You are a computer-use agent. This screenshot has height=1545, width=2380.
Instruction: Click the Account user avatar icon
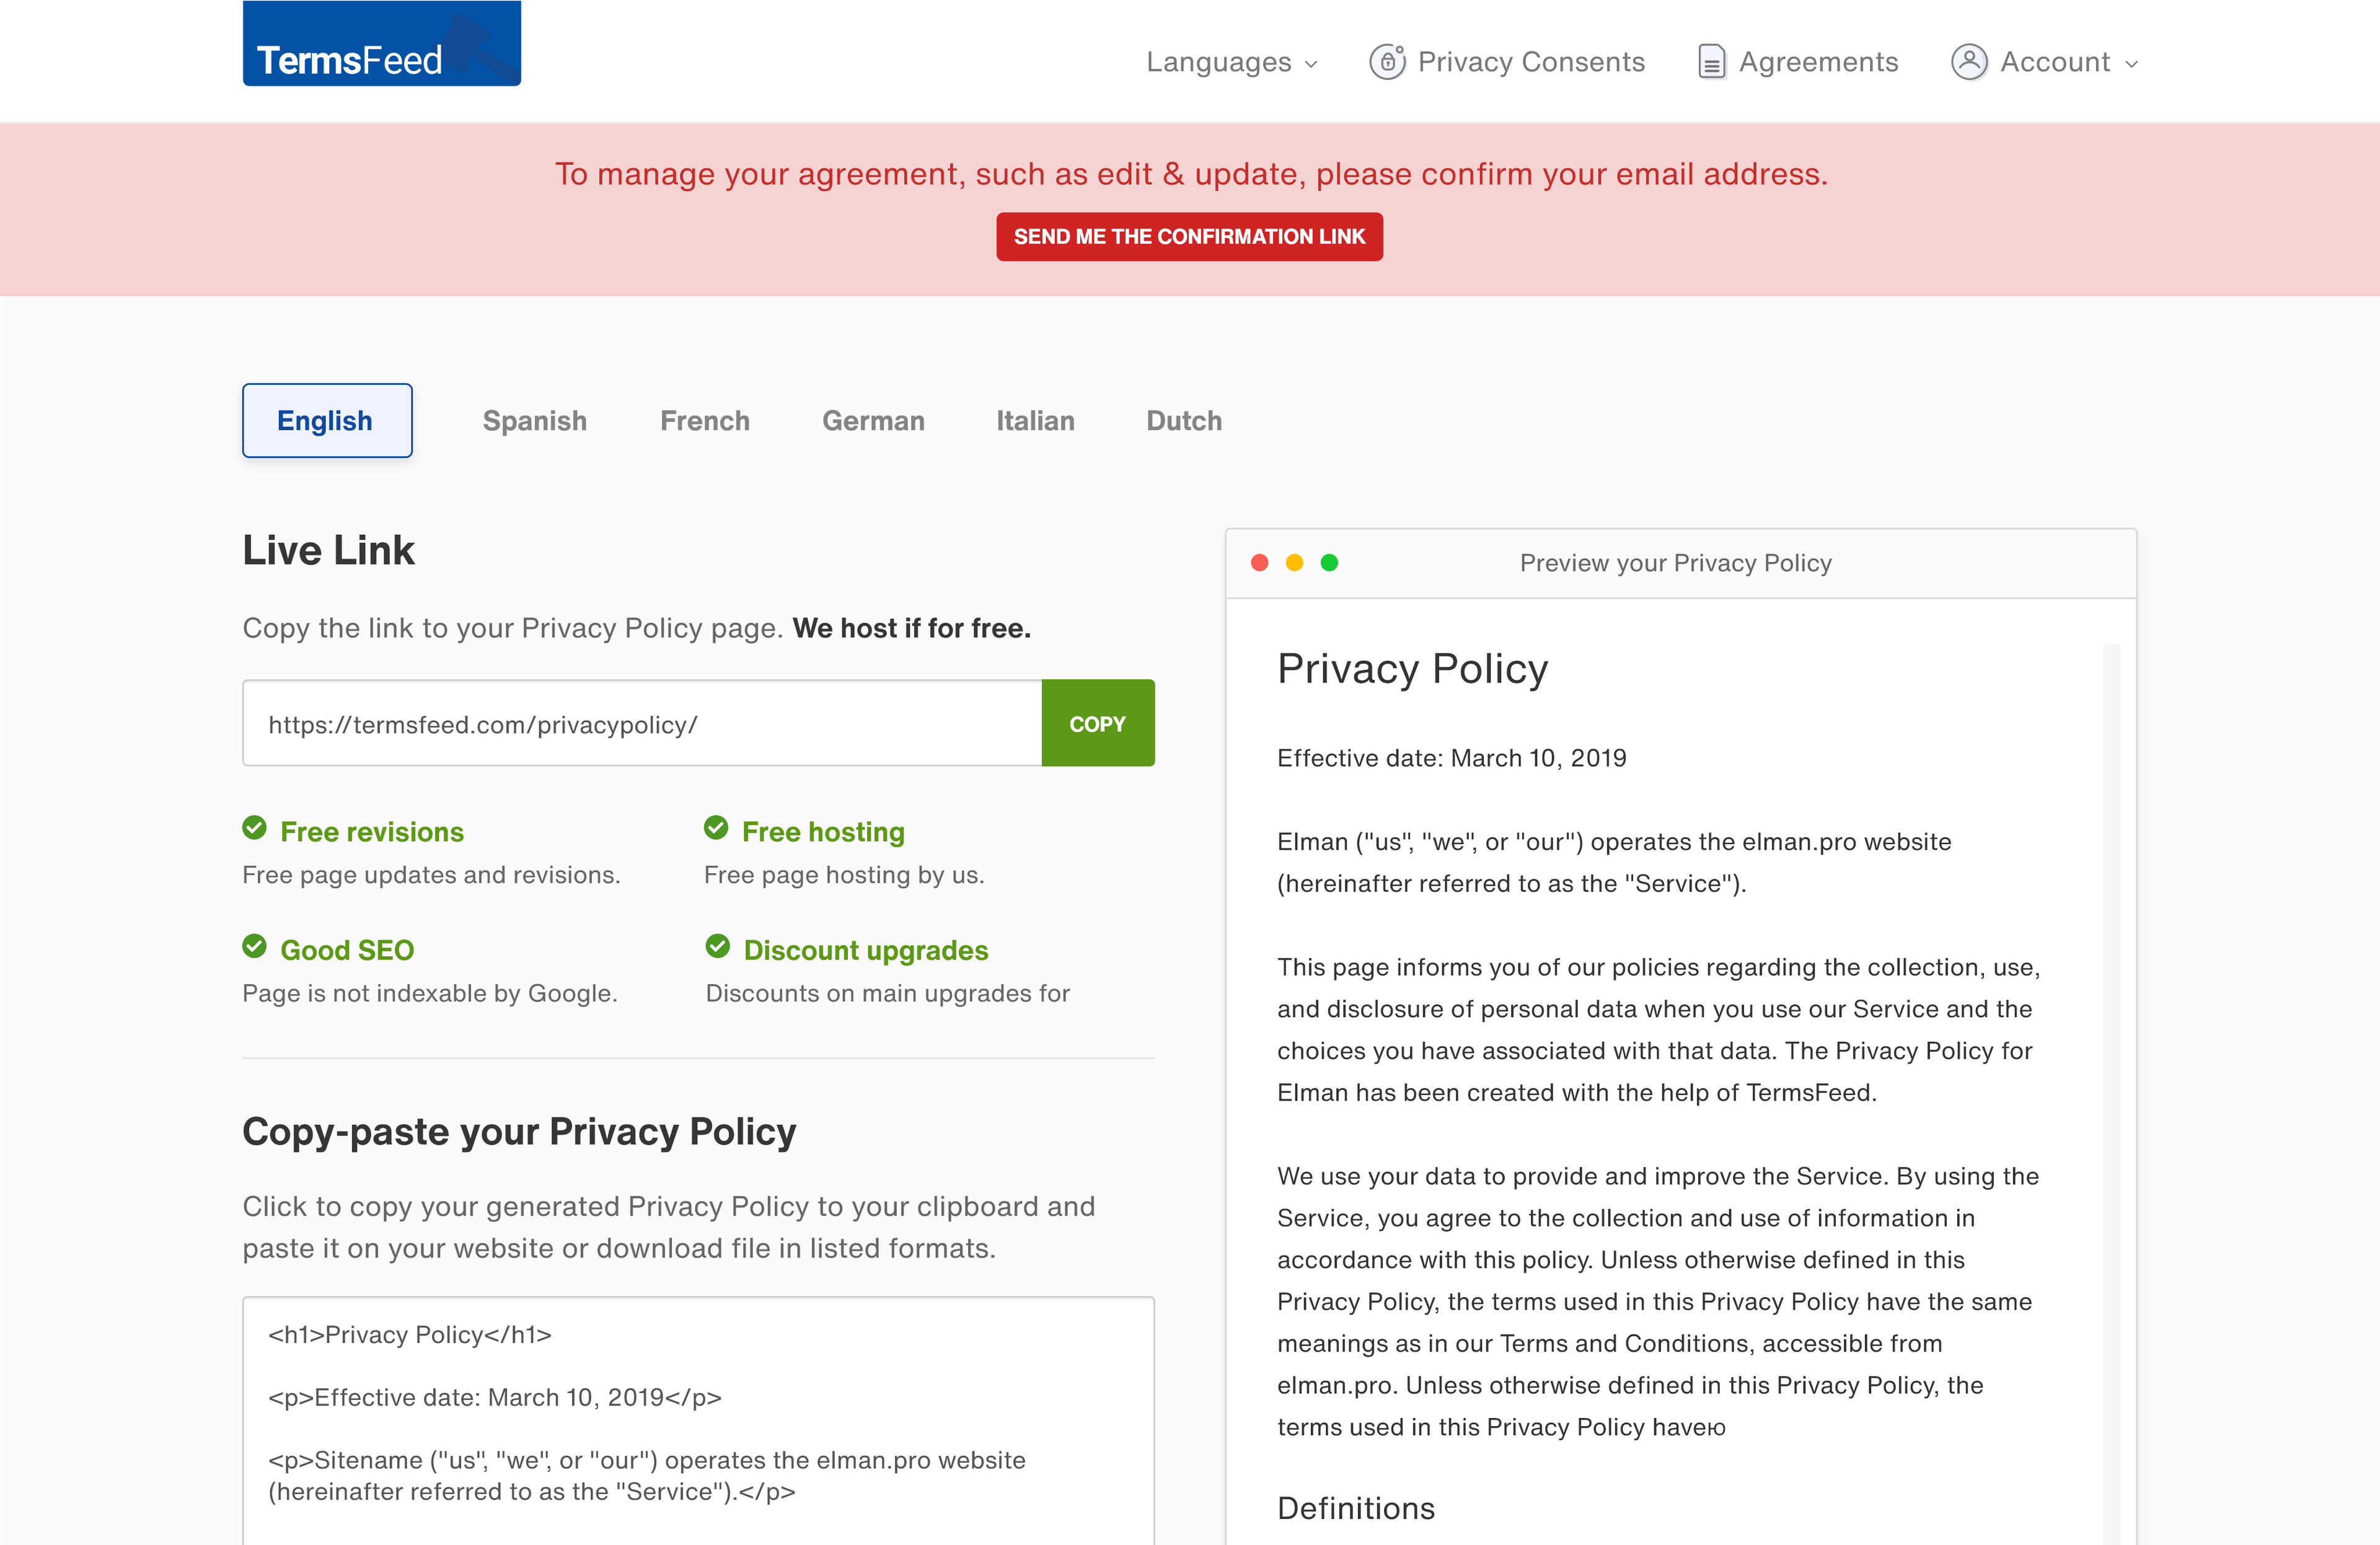pyautogui.click(x=1969, y=62)
